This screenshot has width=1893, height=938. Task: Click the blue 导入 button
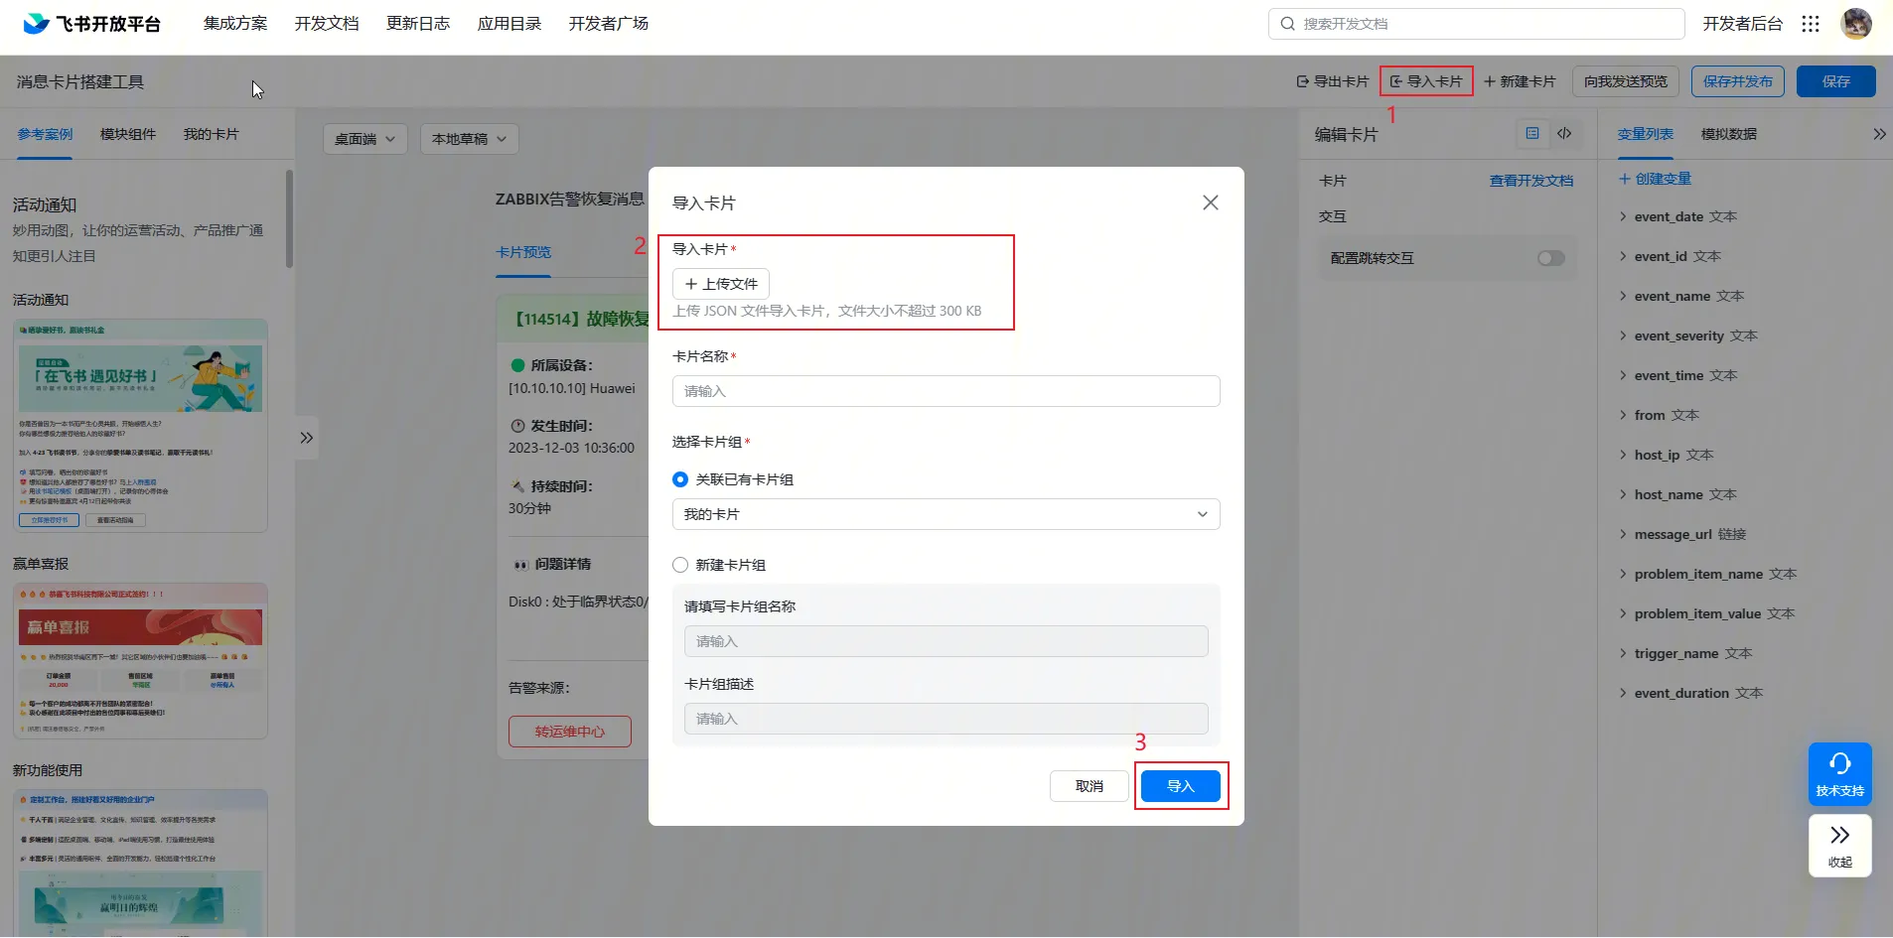coord(1180,786)
